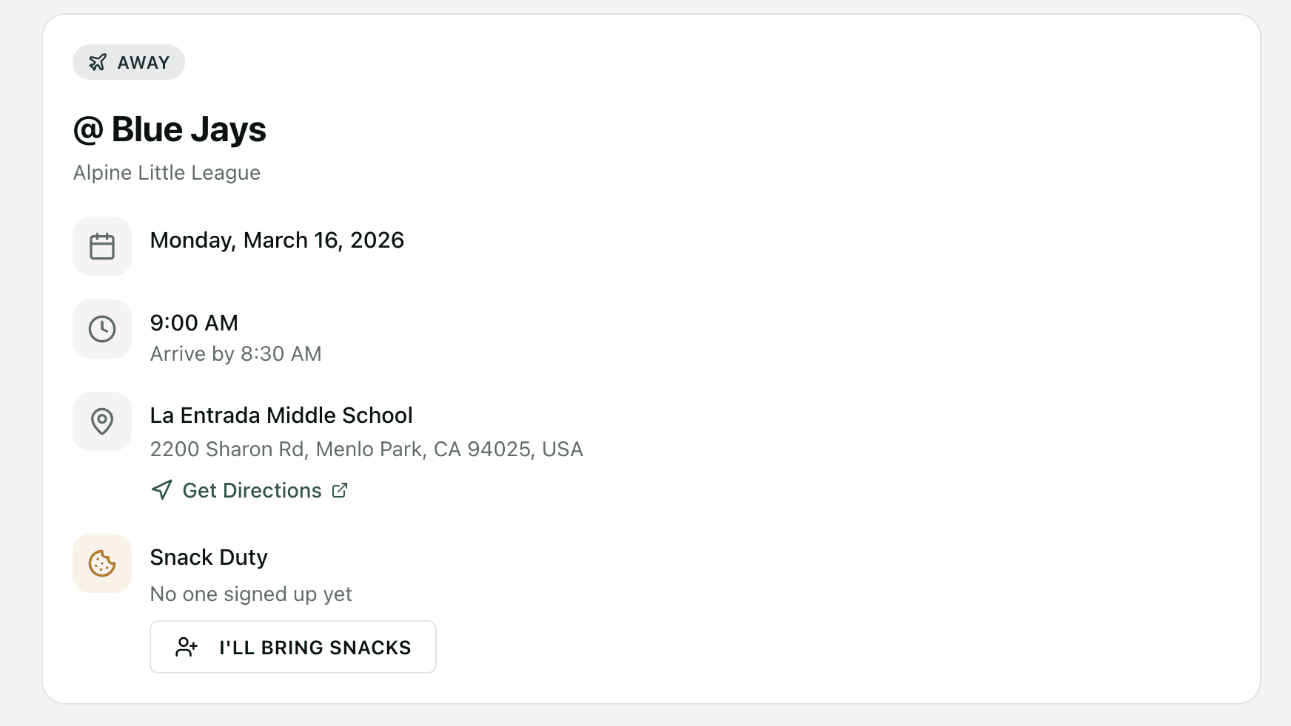Select the La Entrada Middle School name

click(x=281, y=415)
